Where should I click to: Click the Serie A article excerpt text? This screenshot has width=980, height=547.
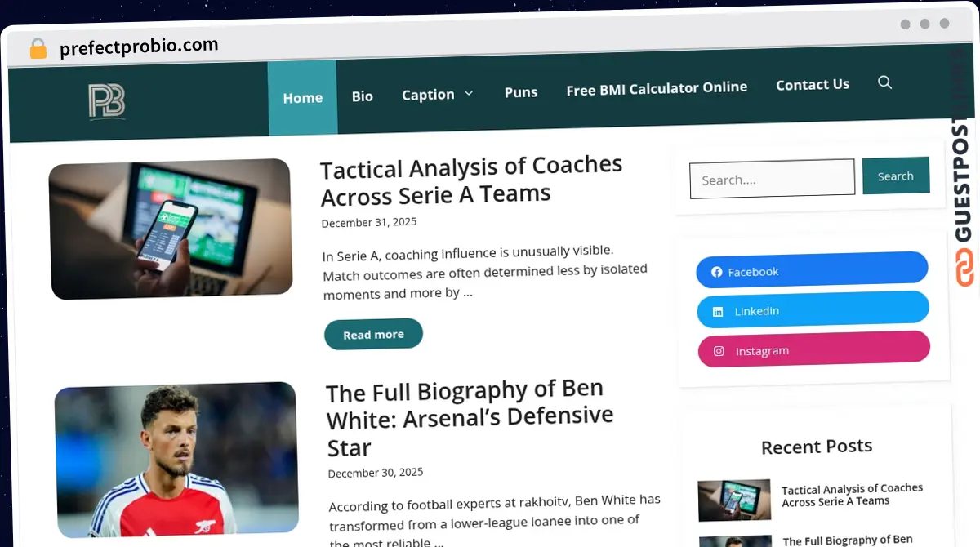485,271
